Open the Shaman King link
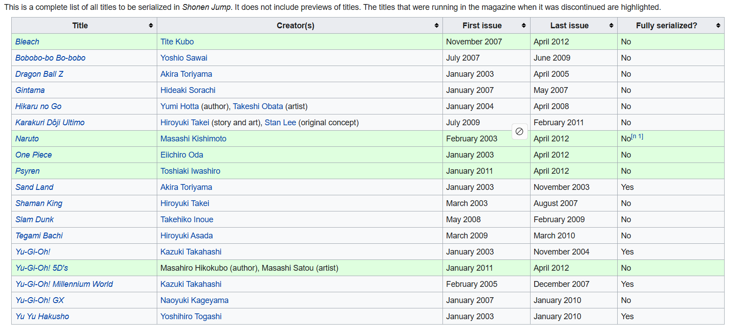The height and width of the screenshot is (334, 730). click(39, 203)
